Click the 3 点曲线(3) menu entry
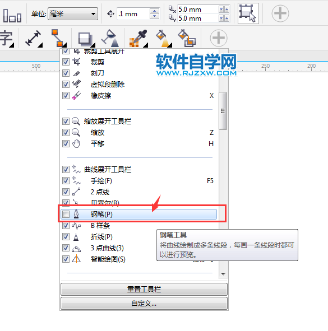The height and width of the screenshot is (331, 328). tap(107, 248)
